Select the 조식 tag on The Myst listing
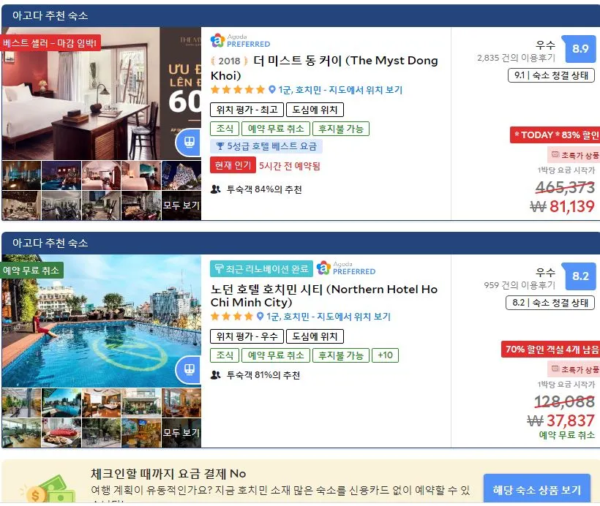The image size is (600, 506). [x=225, y=129]
